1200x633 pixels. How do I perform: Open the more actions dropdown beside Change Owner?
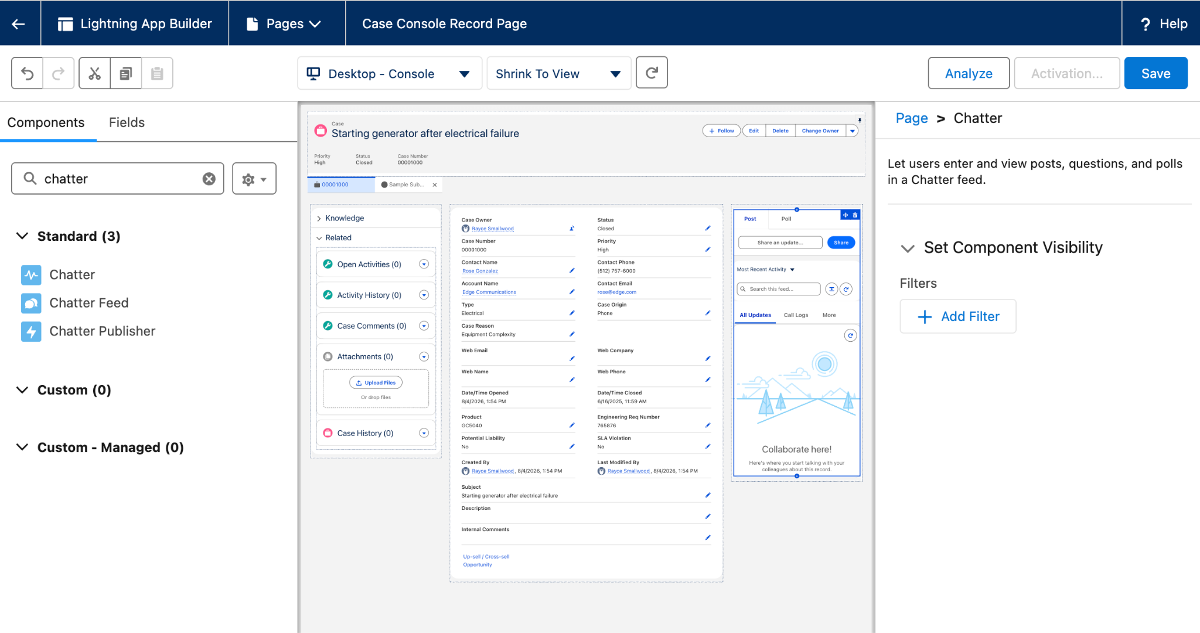[x=853, y=131]
